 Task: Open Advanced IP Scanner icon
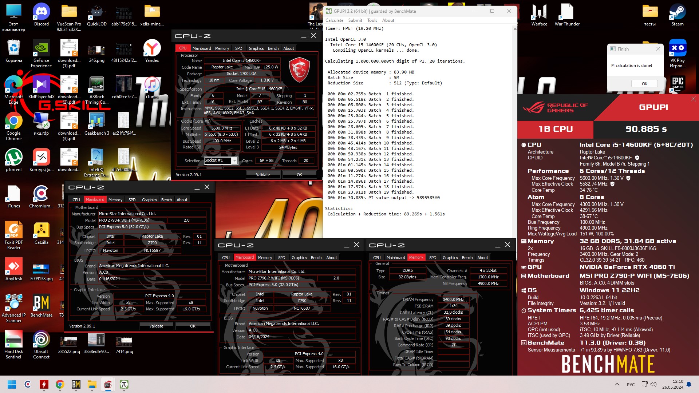tap(13, 308)
